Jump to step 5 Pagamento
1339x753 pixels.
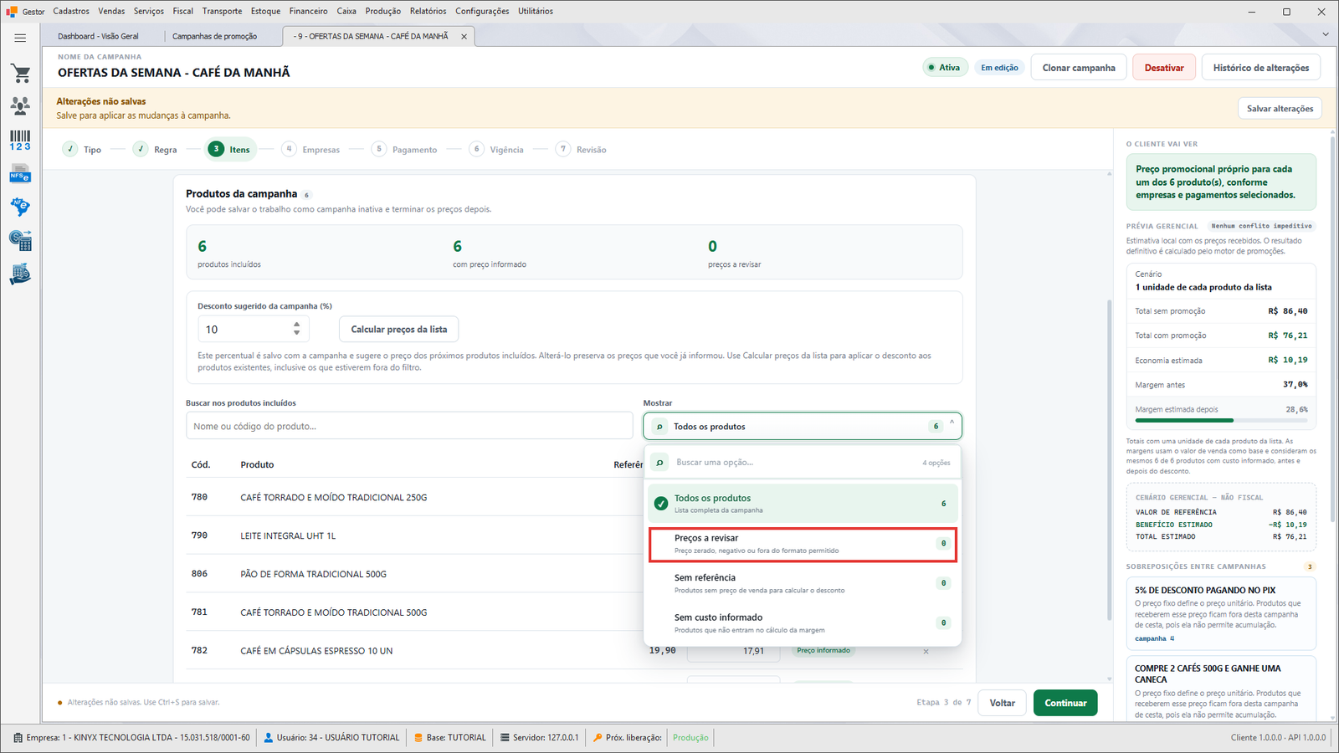[x=404, y=150]
